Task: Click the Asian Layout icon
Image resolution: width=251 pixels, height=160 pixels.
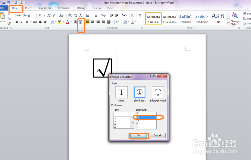Action: 124,15
